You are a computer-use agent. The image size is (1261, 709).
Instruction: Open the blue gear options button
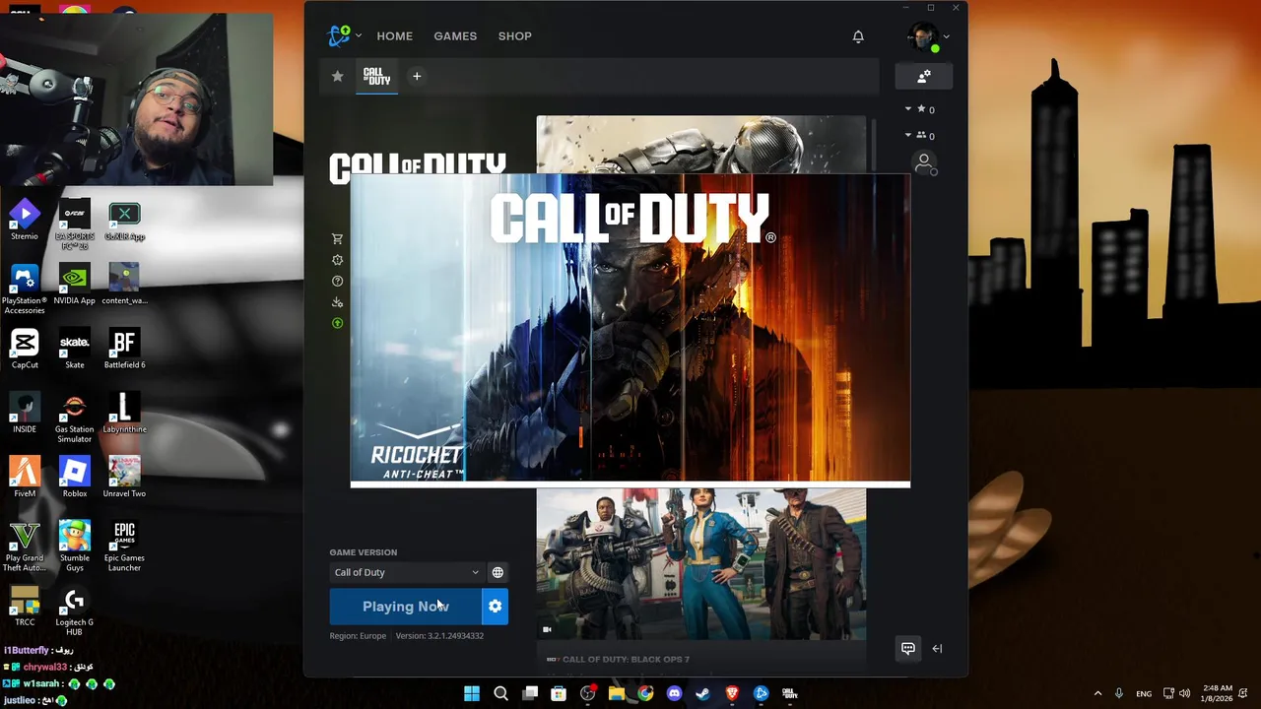(496, 607)
